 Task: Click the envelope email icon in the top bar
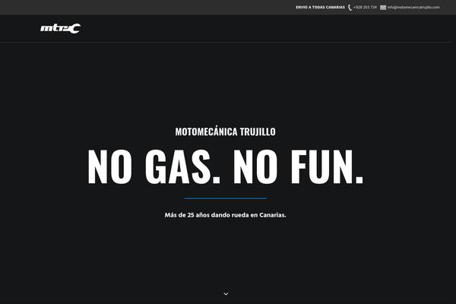tap(383, 8)
